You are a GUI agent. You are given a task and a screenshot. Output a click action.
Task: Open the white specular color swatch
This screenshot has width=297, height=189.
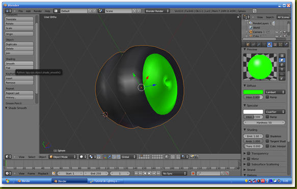coord(253,112)
